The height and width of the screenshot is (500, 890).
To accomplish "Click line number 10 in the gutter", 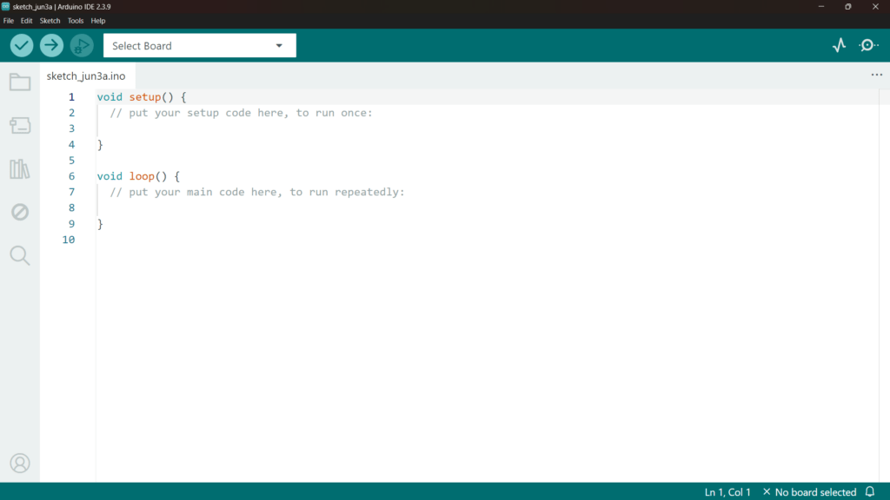I will pos(69,240).
